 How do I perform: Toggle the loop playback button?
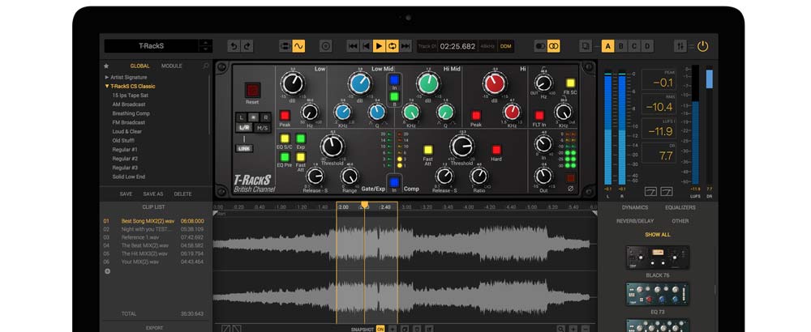[392, 46]
